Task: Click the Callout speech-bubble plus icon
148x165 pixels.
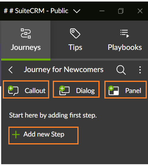Action: pyautogui.click(x=13, y=91)
